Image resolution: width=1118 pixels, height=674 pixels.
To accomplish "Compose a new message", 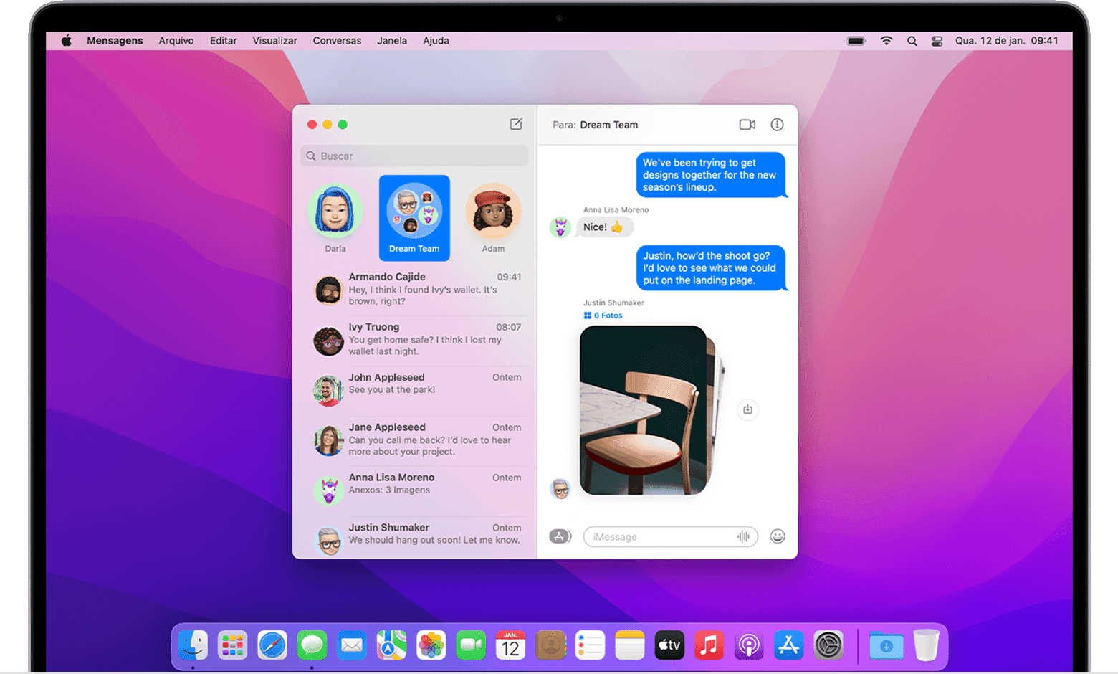I will tap(515, 123).
